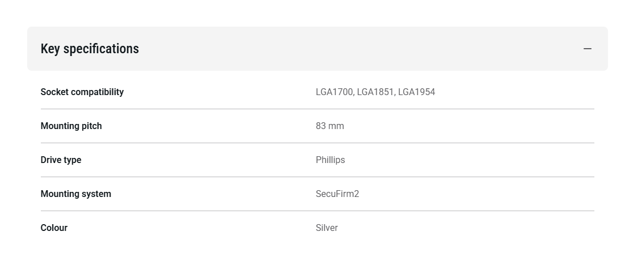Click the Silver colour value
This screenshot has height=270, width=625.
[327, 228]
